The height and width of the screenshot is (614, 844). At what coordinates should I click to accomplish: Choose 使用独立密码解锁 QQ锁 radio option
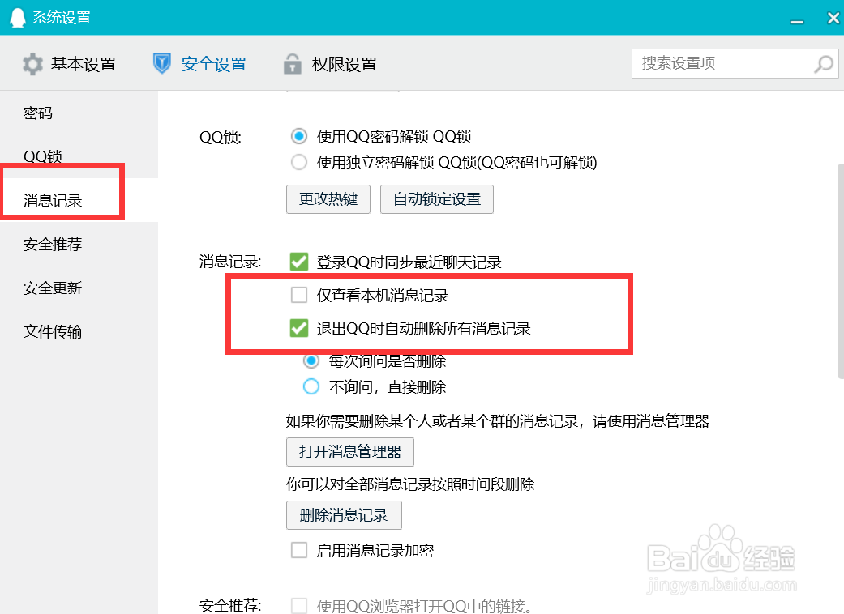(299, 162)
